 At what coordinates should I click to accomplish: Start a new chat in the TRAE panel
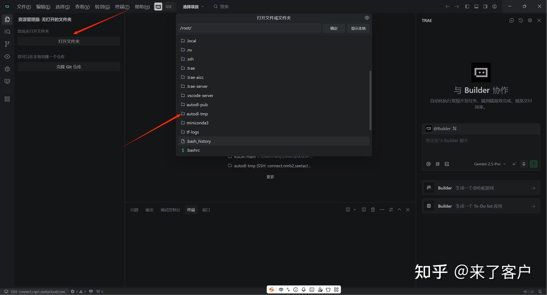(512, 21)
